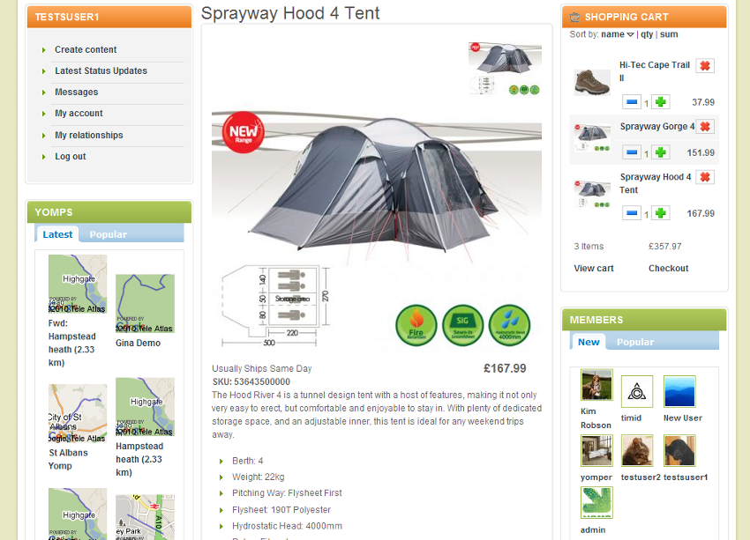Remove Sprayway Gorge 4 from cart
750x540 pixels.
coord(705,127)
